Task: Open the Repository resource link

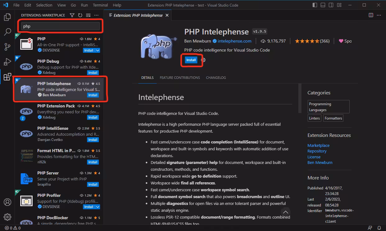Action: click(x=317, y=151)
